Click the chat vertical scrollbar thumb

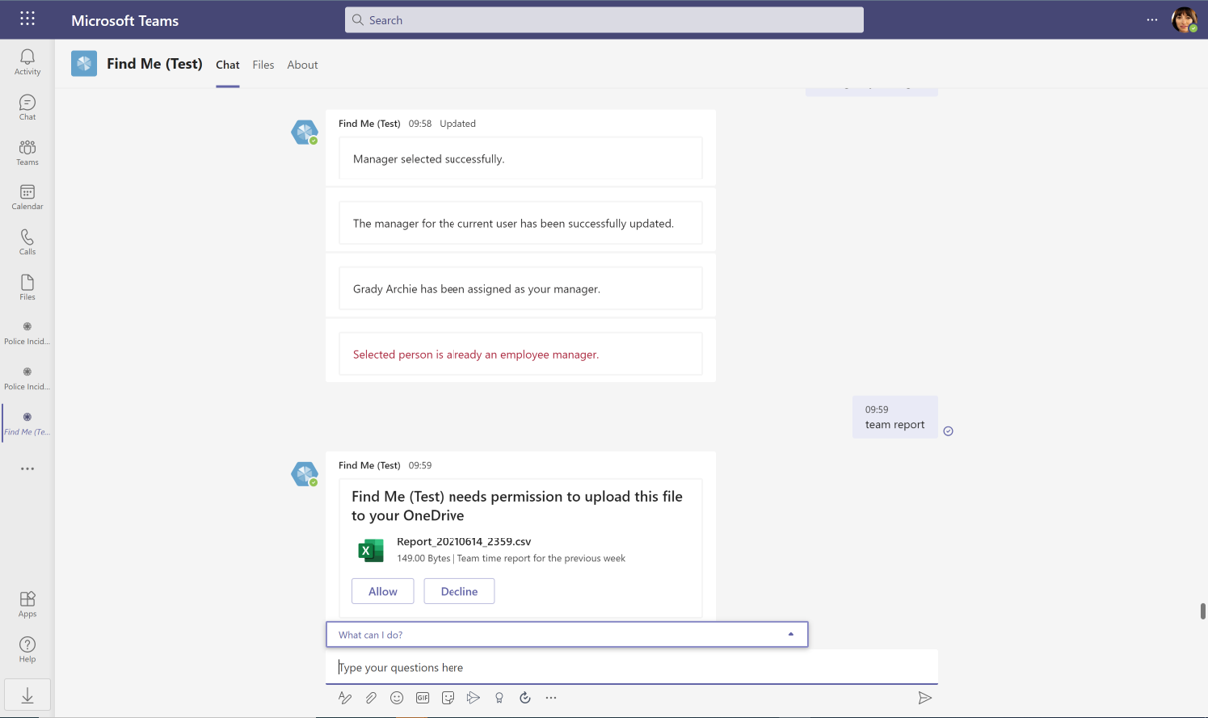pos(1202,611)
